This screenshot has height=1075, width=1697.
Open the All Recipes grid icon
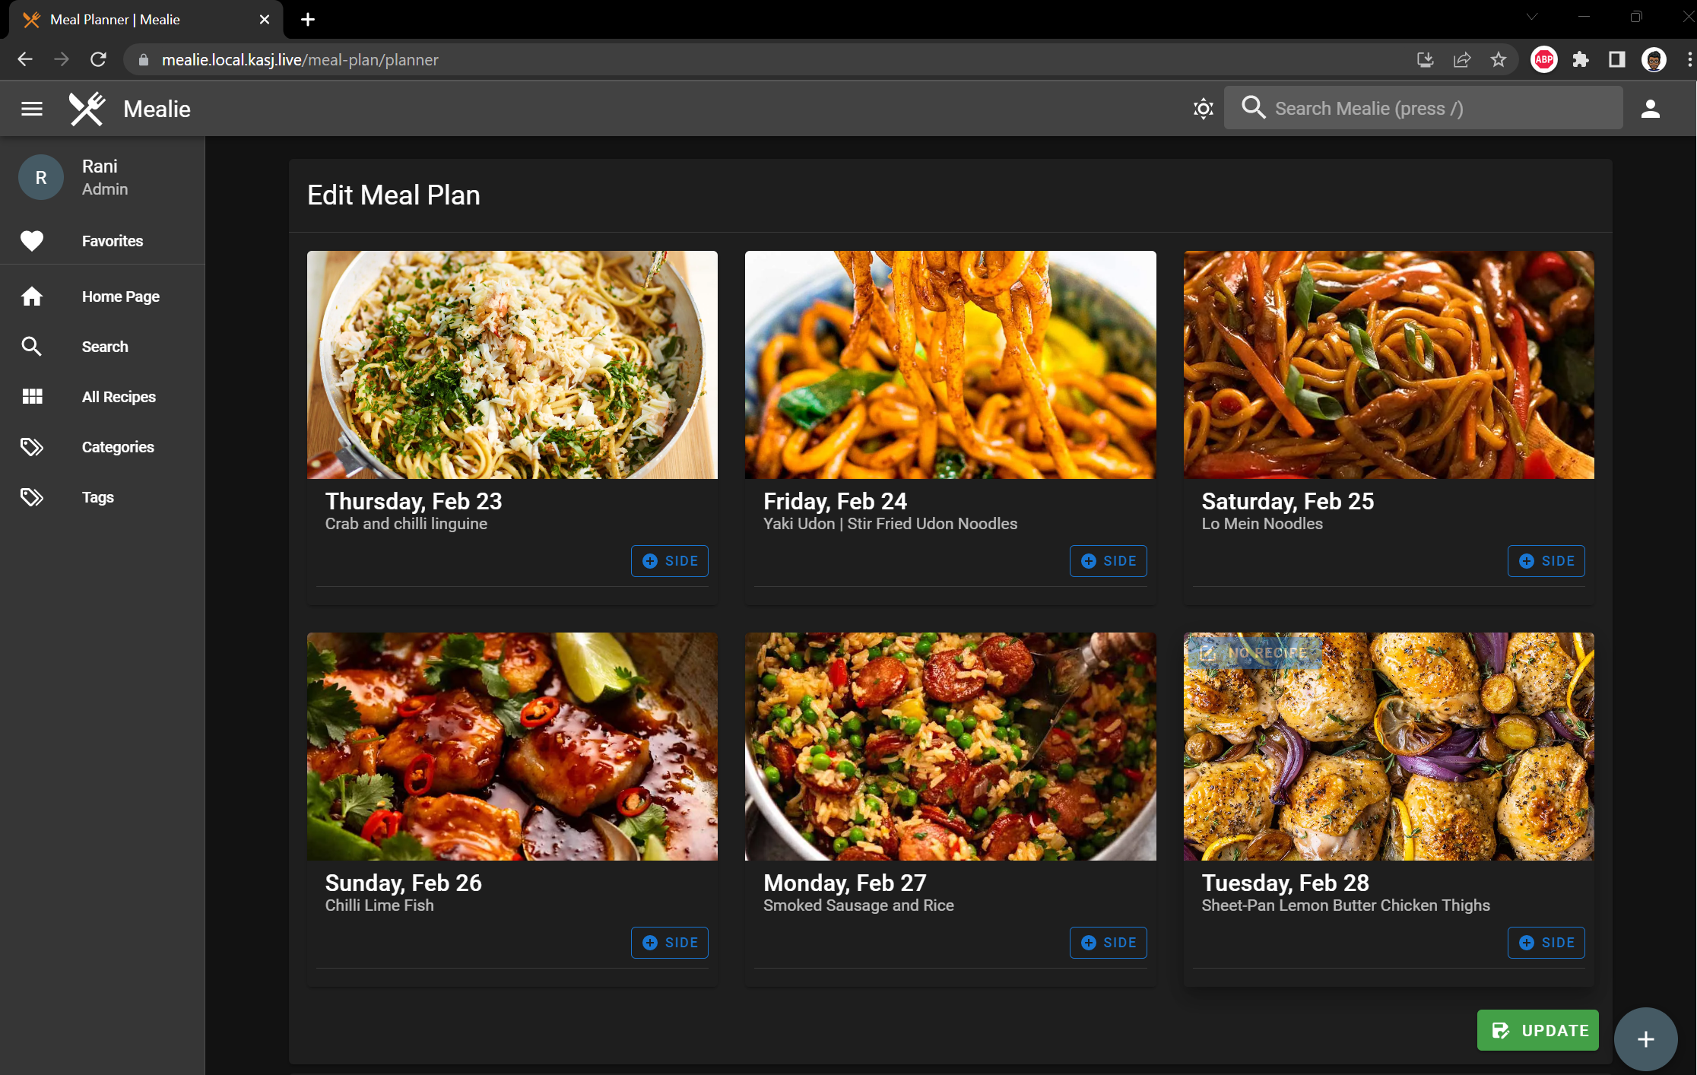coord(32,397)
